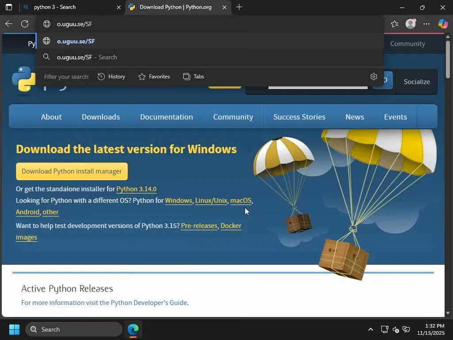Viewport: 453px width, 340px height.
Task: Open the Downloads menu
Action: 101,117
